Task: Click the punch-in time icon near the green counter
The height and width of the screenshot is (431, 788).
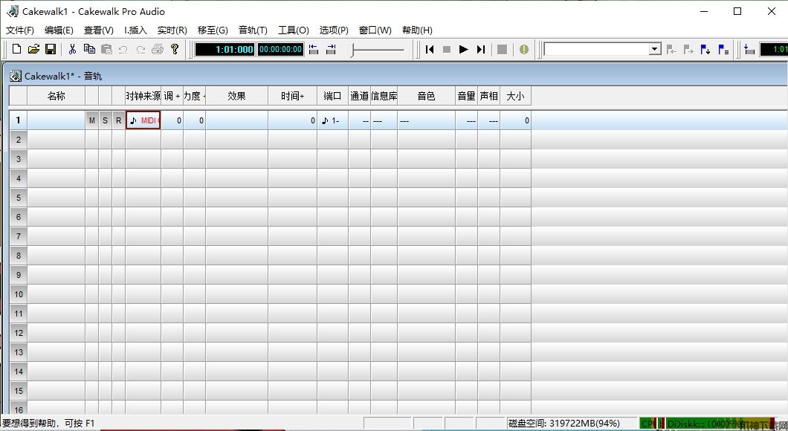Action: tap(749, 49)
